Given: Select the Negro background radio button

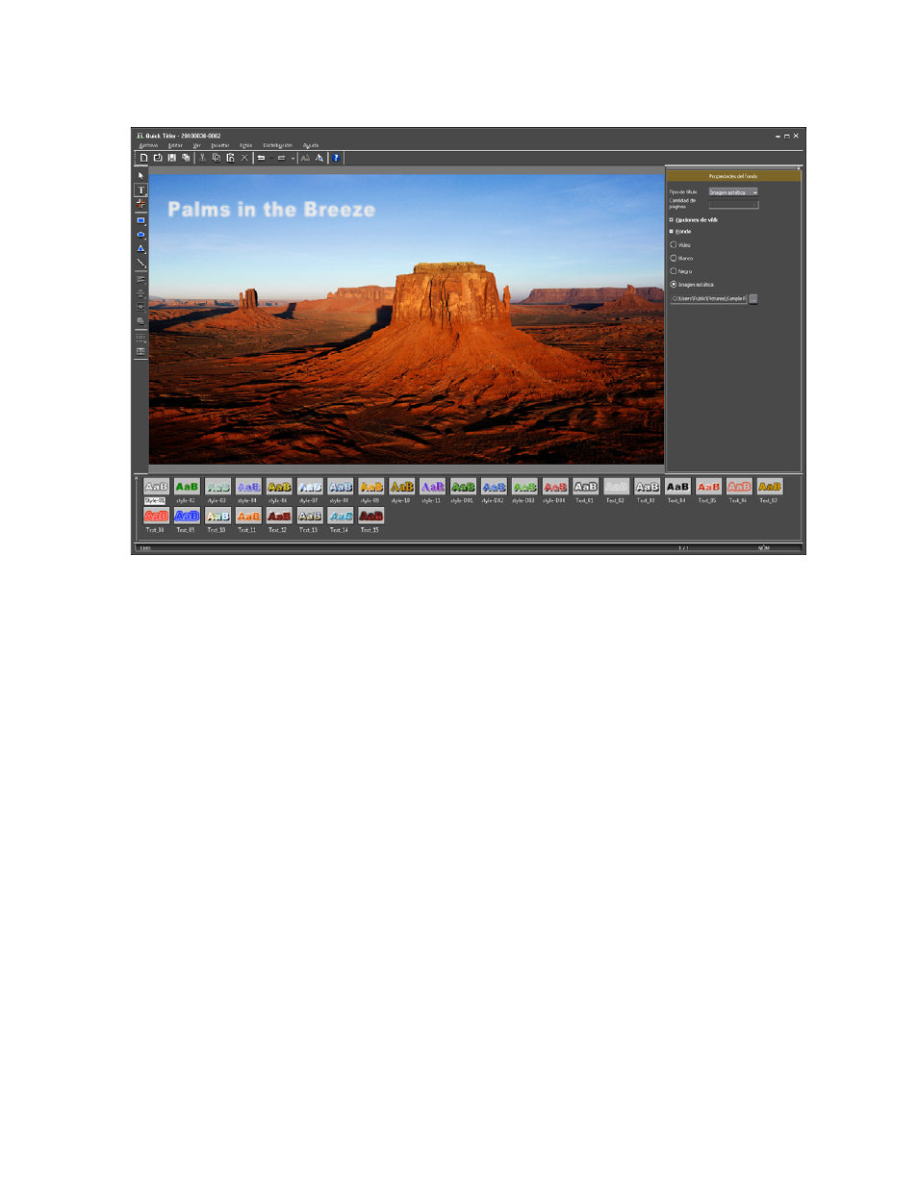Looking at the screenshot, I should (x=674, y=271).
